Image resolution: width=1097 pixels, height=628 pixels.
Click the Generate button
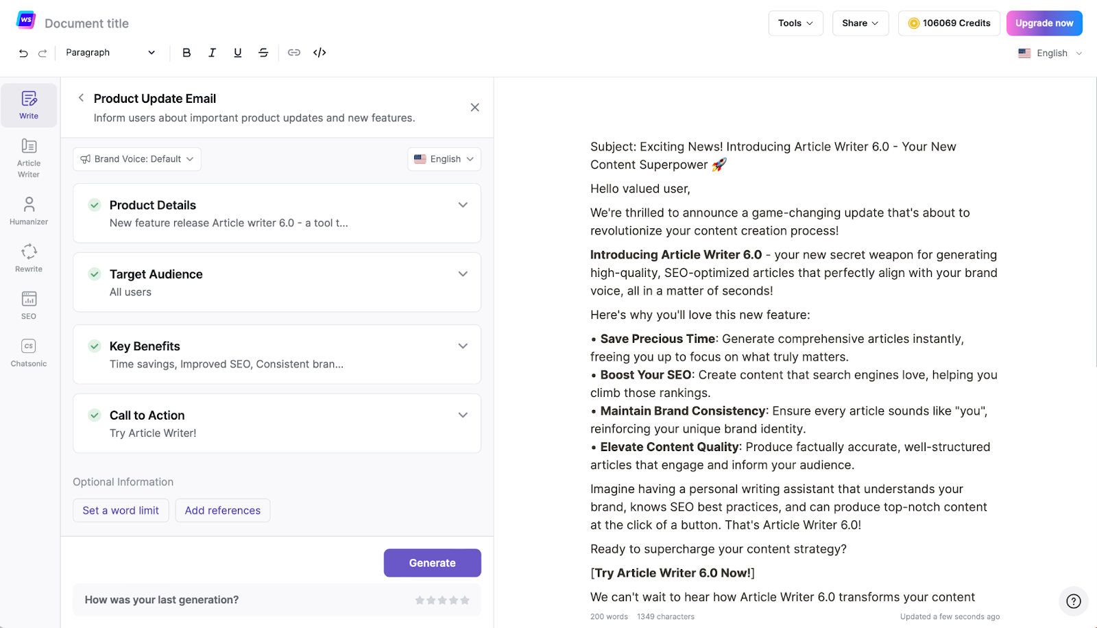(x=433, y=563)
